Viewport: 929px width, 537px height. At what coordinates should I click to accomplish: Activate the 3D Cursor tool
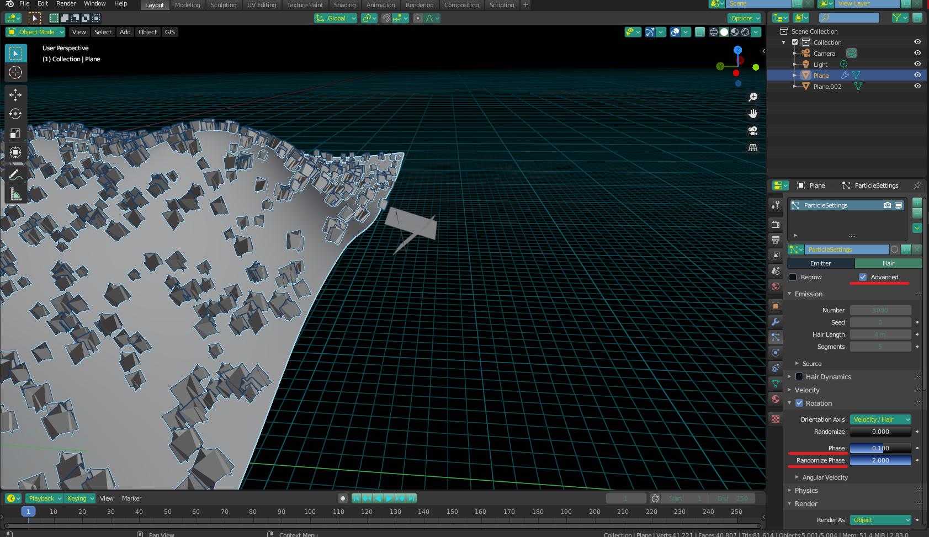[x=15, y=72]
